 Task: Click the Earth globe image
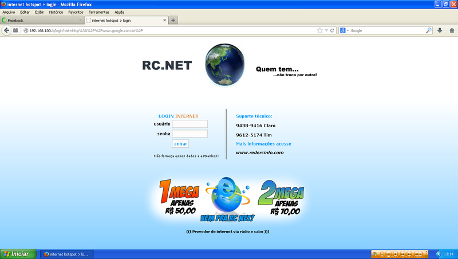224,65
